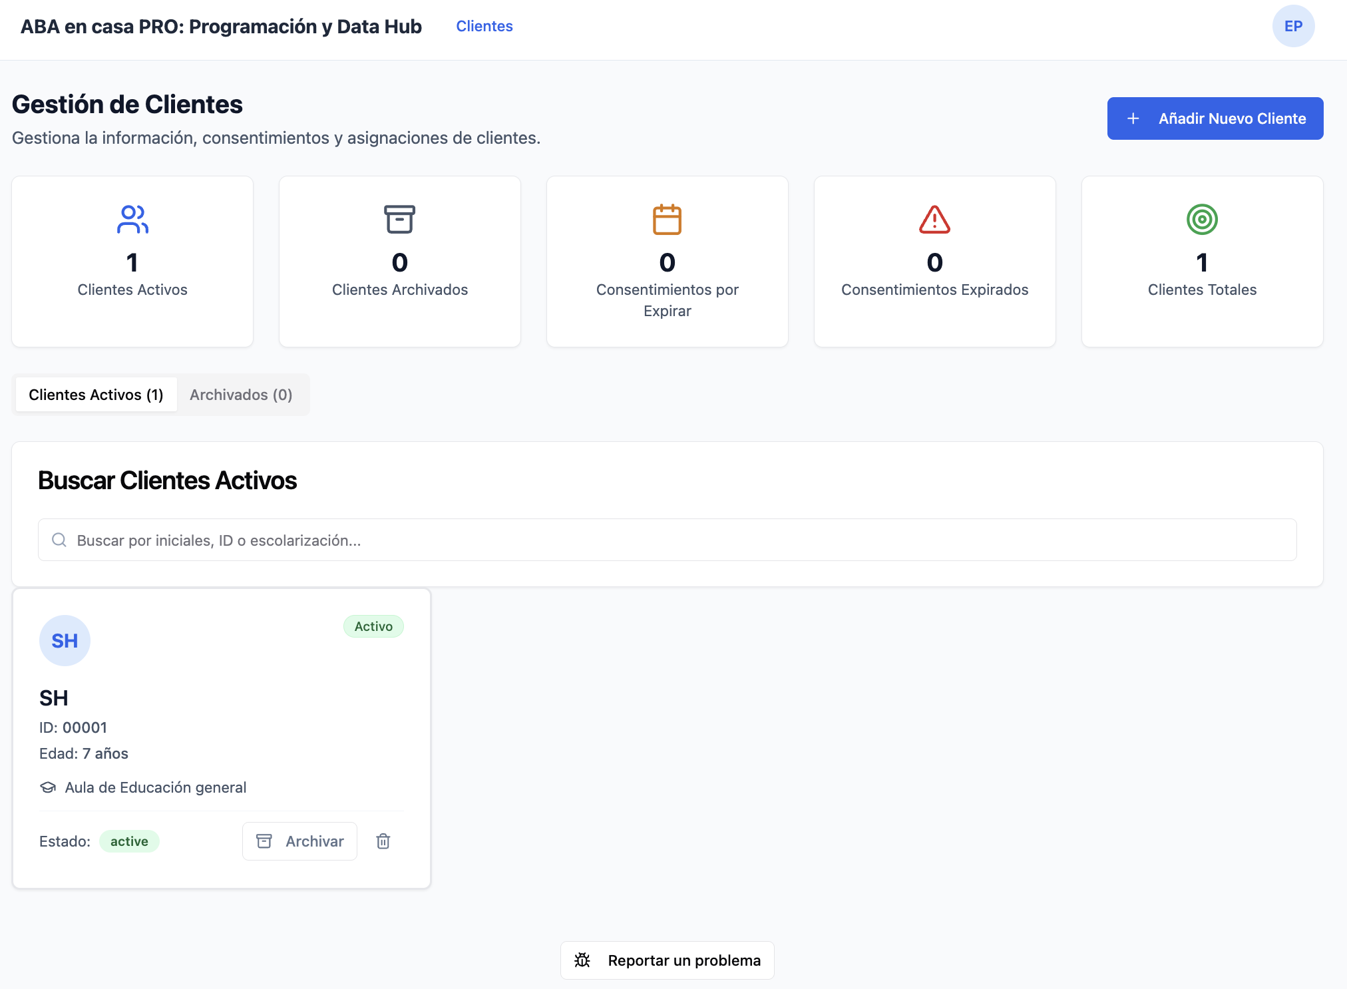This screenshot has height=989, width=1347.
Task: Focus the Buscar por iniciales search field
Action: [x=667, y=540]
